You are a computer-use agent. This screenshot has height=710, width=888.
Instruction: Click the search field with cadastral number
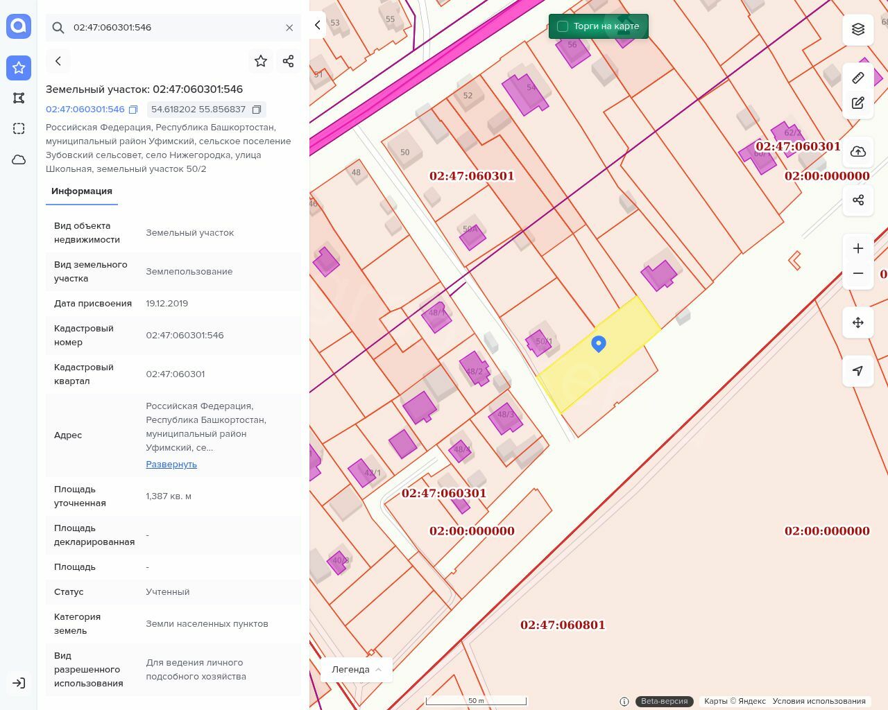coord(173,28)
